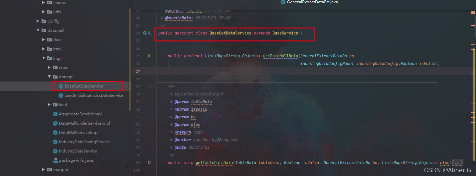Expand the creis folder arrow
Image resolution: width=476 pixels, height=176 pixels.
tap(50, 68)
